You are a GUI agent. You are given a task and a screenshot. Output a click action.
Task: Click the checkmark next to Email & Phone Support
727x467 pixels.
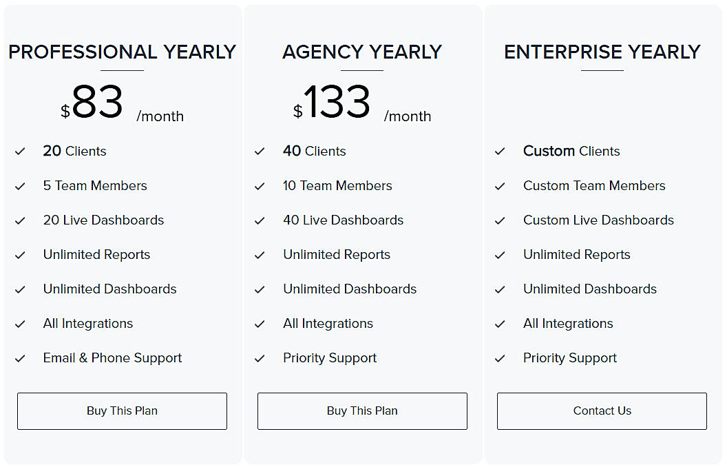(x=21, y=357)
